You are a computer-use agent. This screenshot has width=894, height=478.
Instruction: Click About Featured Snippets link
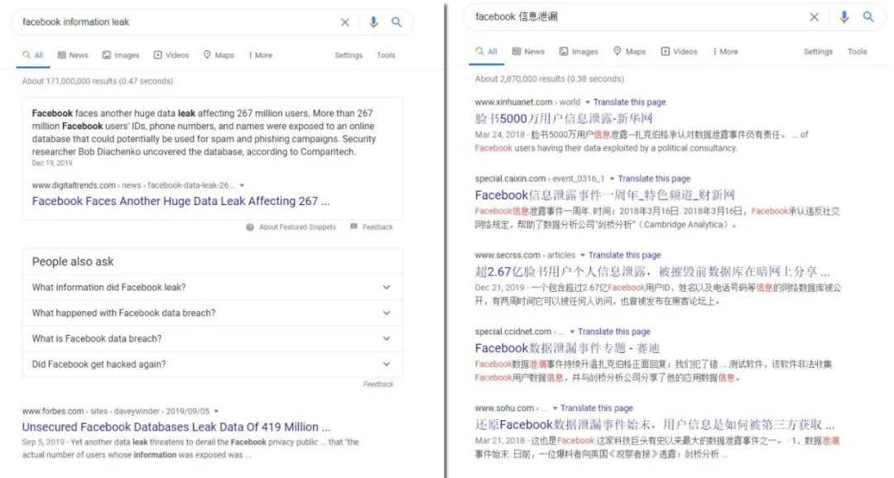[297, 227]
